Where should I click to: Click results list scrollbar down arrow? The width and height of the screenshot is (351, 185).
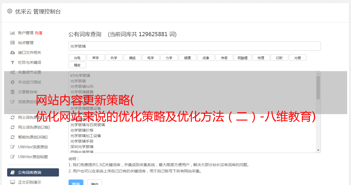(318, 150)
